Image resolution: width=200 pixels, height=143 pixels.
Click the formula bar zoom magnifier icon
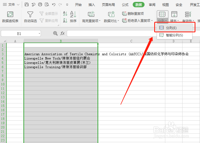coord(55,33)
